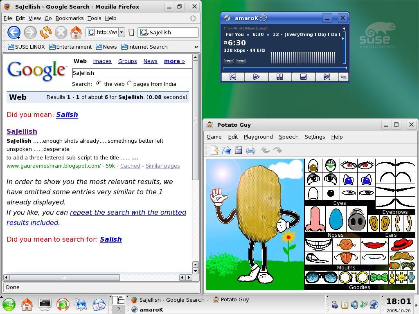
Task: Open Potato Guy Game menu
Action: coord(214,137)
